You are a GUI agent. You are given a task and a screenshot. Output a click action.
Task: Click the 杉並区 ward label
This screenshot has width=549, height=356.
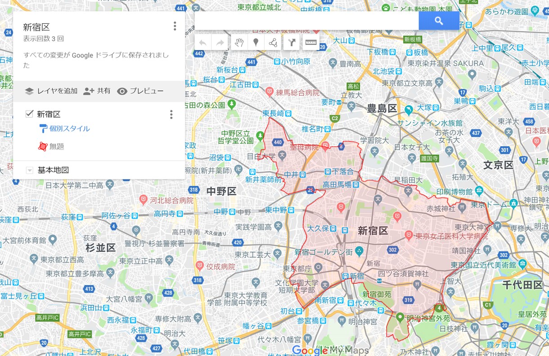pos(101,247)
